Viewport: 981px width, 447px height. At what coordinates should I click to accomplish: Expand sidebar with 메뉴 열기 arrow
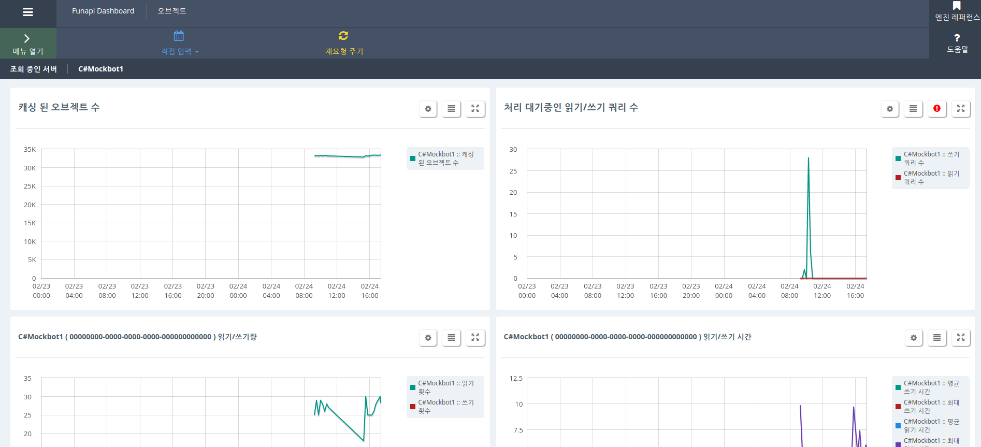pos(28,44)
